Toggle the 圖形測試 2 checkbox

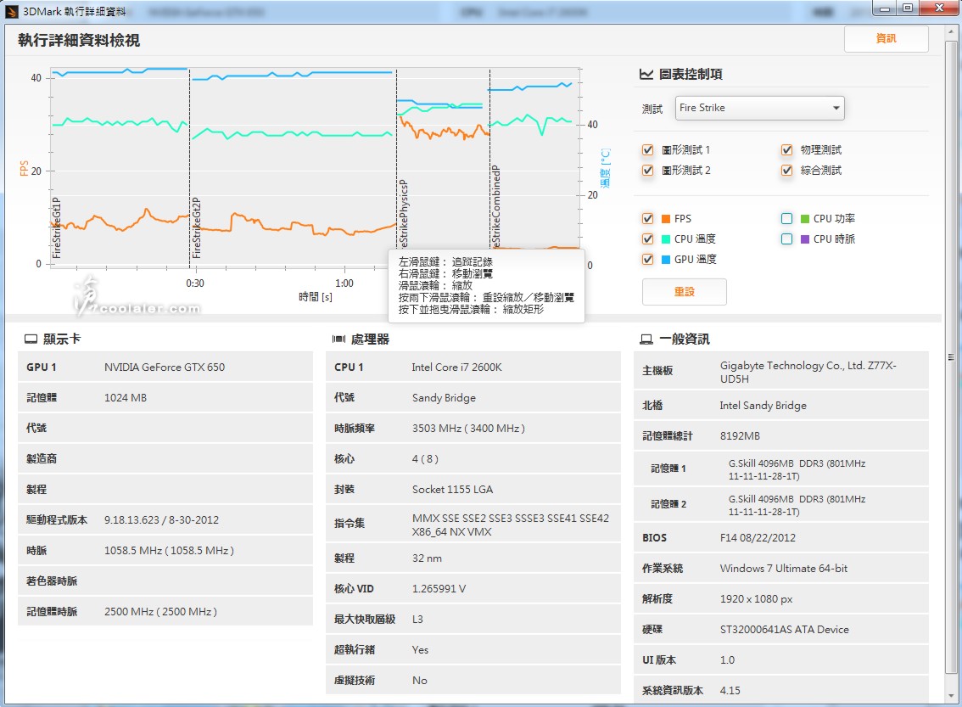point(647,170)
